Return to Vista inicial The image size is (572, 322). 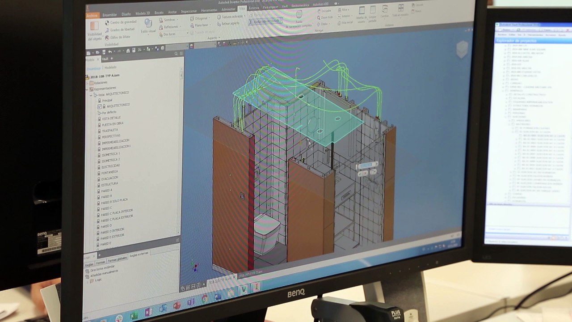345,22
